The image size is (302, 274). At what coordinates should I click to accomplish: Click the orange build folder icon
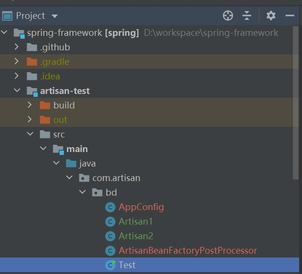pyautogui.click(x=45, y=106)
